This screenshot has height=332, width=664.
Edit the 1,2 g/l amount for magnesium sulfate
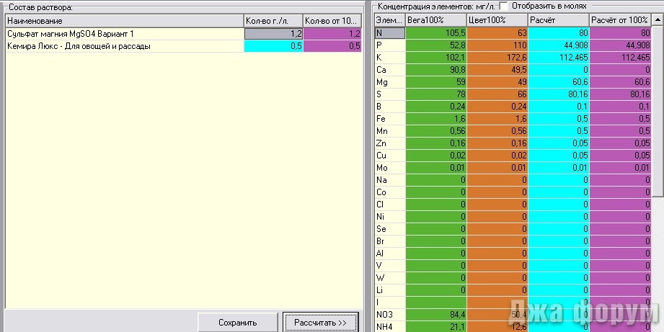[x=273, y=34]
